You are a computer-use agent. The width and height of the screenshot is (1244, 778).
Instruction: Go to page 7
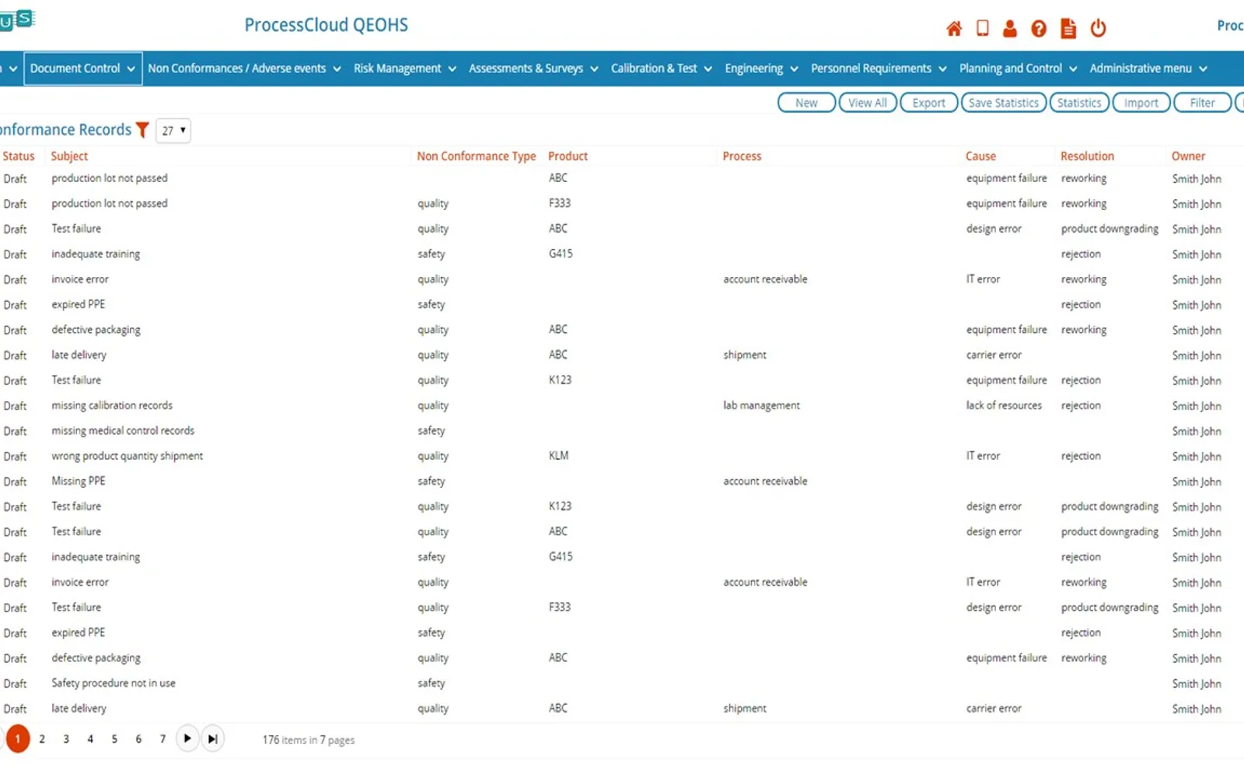[x=162, y=739]
